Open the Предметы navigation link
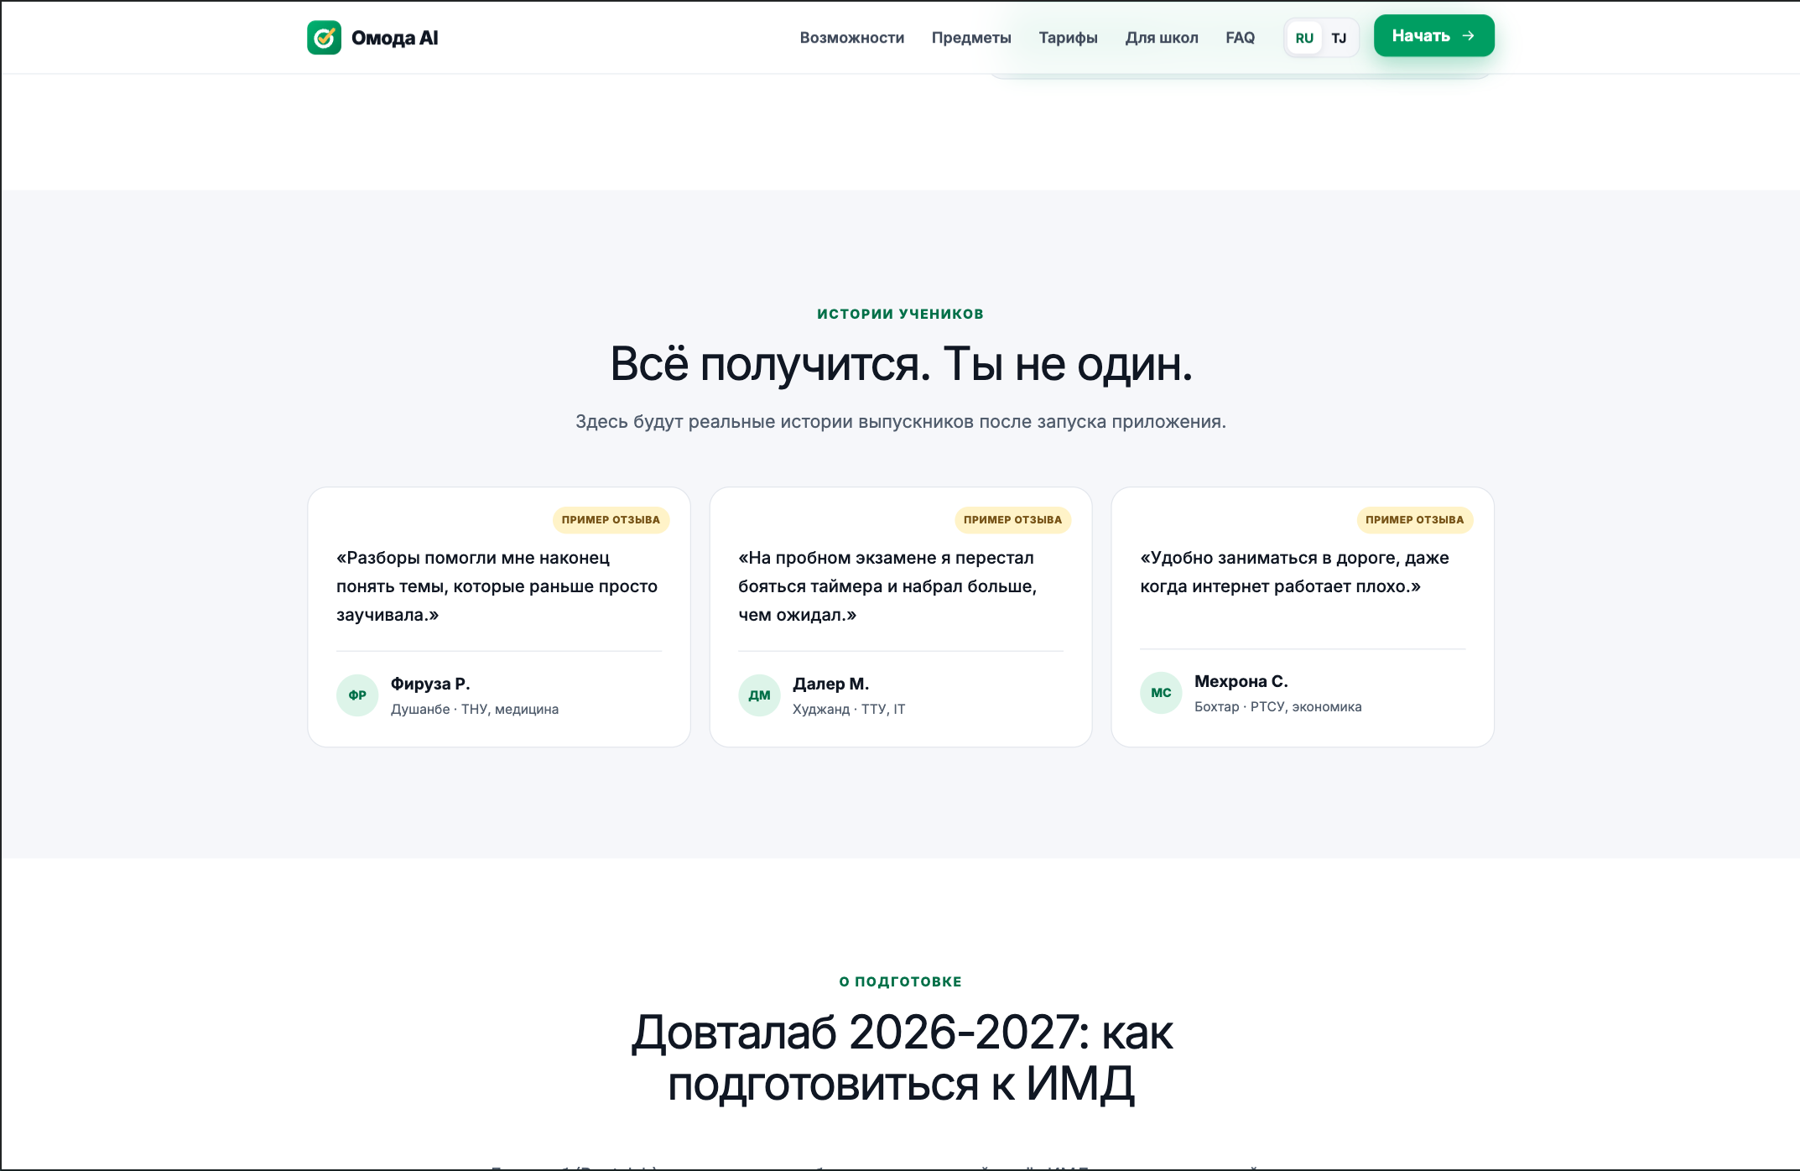Viewport: 1800px width, 1171px height. click(971, 38)
